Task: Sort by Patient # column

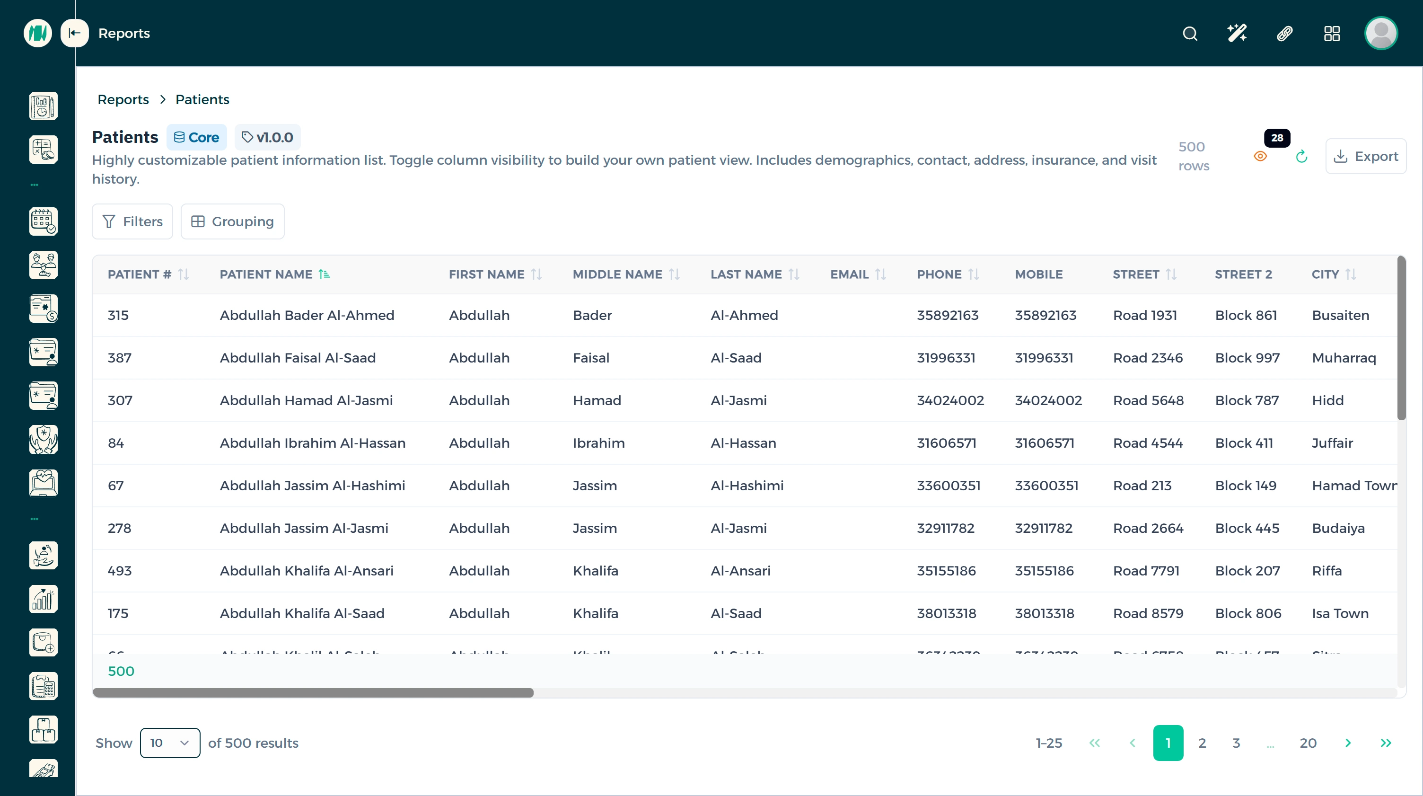Action: [x=184, y=274]
